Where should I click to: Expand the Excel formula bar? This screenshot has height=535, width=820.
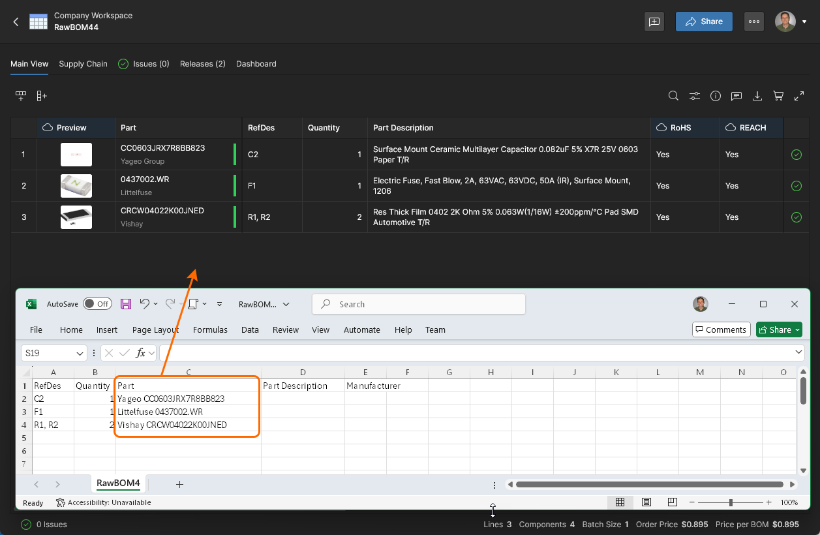(x=799, y=352)
